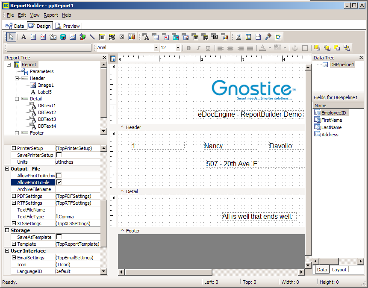The width and height of the screenshot is (368, 288).
Task: Pick the DBBarCode data component tool
Action: coord(195,37)
